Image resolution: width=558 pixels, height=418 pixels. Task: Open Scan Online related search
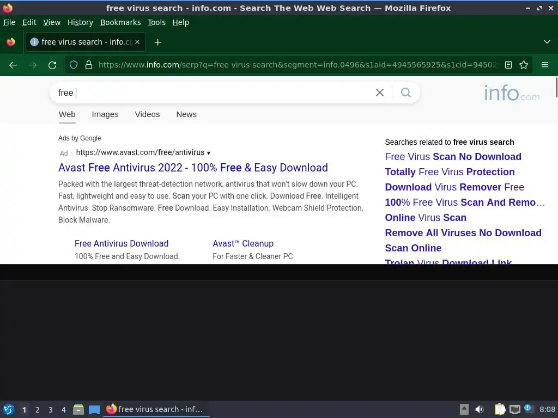(413, 248)
